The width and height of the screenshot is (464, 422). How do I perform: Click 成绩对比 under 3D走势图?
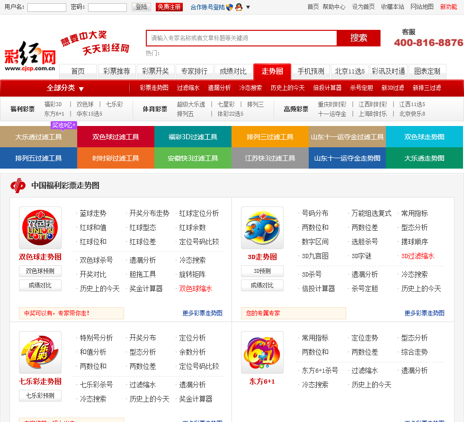pos(262,285)
